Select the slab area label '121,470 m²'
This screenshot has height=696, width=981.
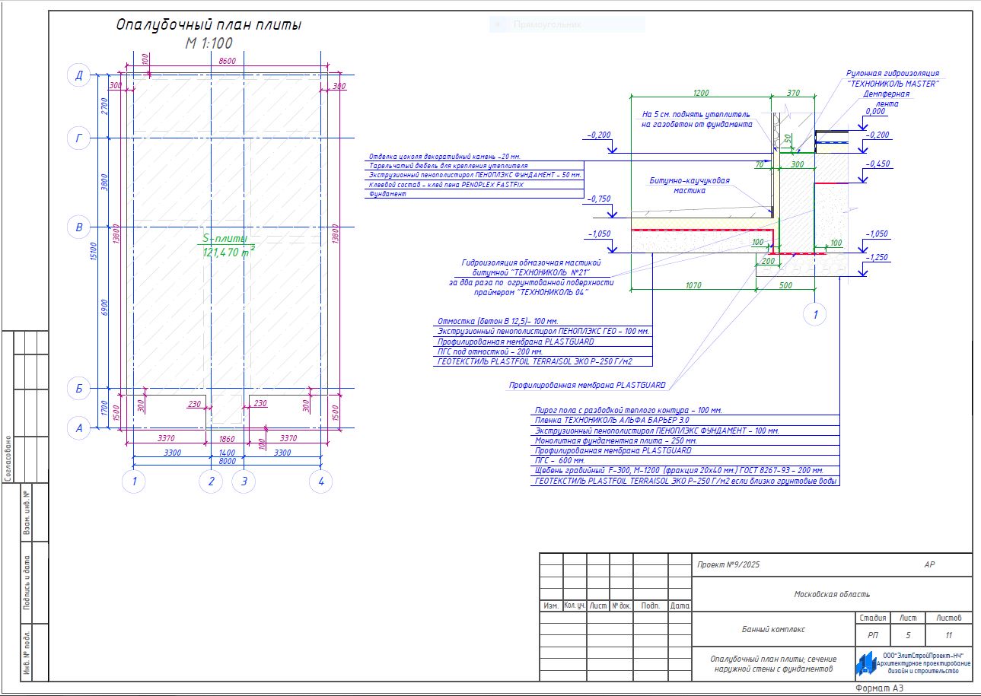click(229, 251)
